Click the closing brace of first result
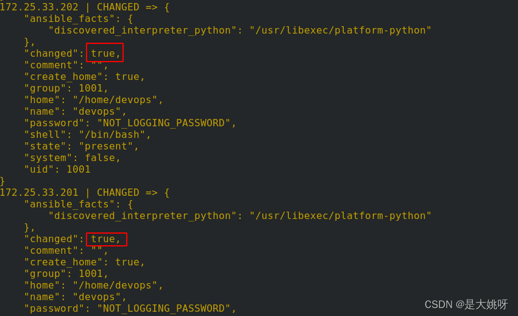The image size is (518, 316). [2, 181]
